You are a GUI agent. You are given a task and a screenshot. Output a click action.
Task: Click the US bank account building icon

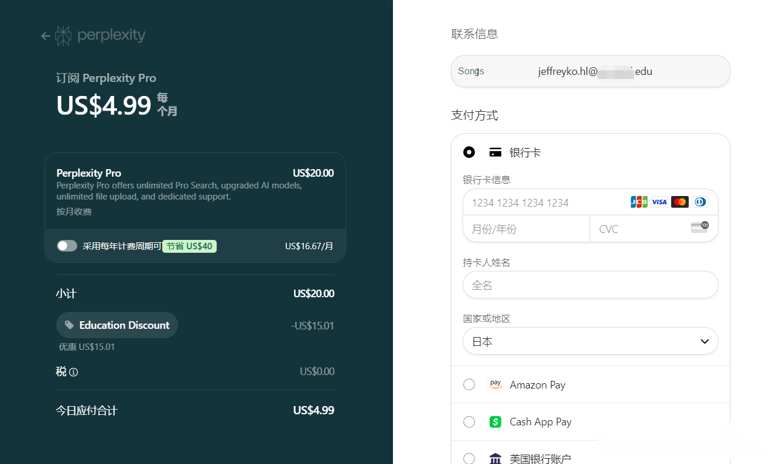pos(495,459)
